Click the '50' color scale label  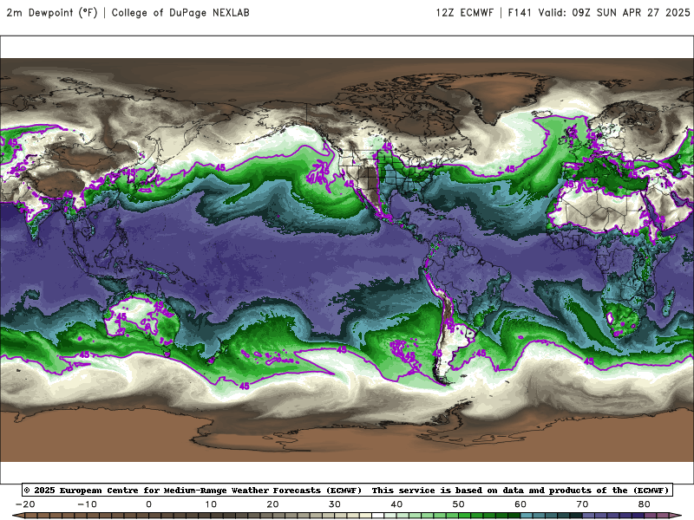tap(459, 504)
